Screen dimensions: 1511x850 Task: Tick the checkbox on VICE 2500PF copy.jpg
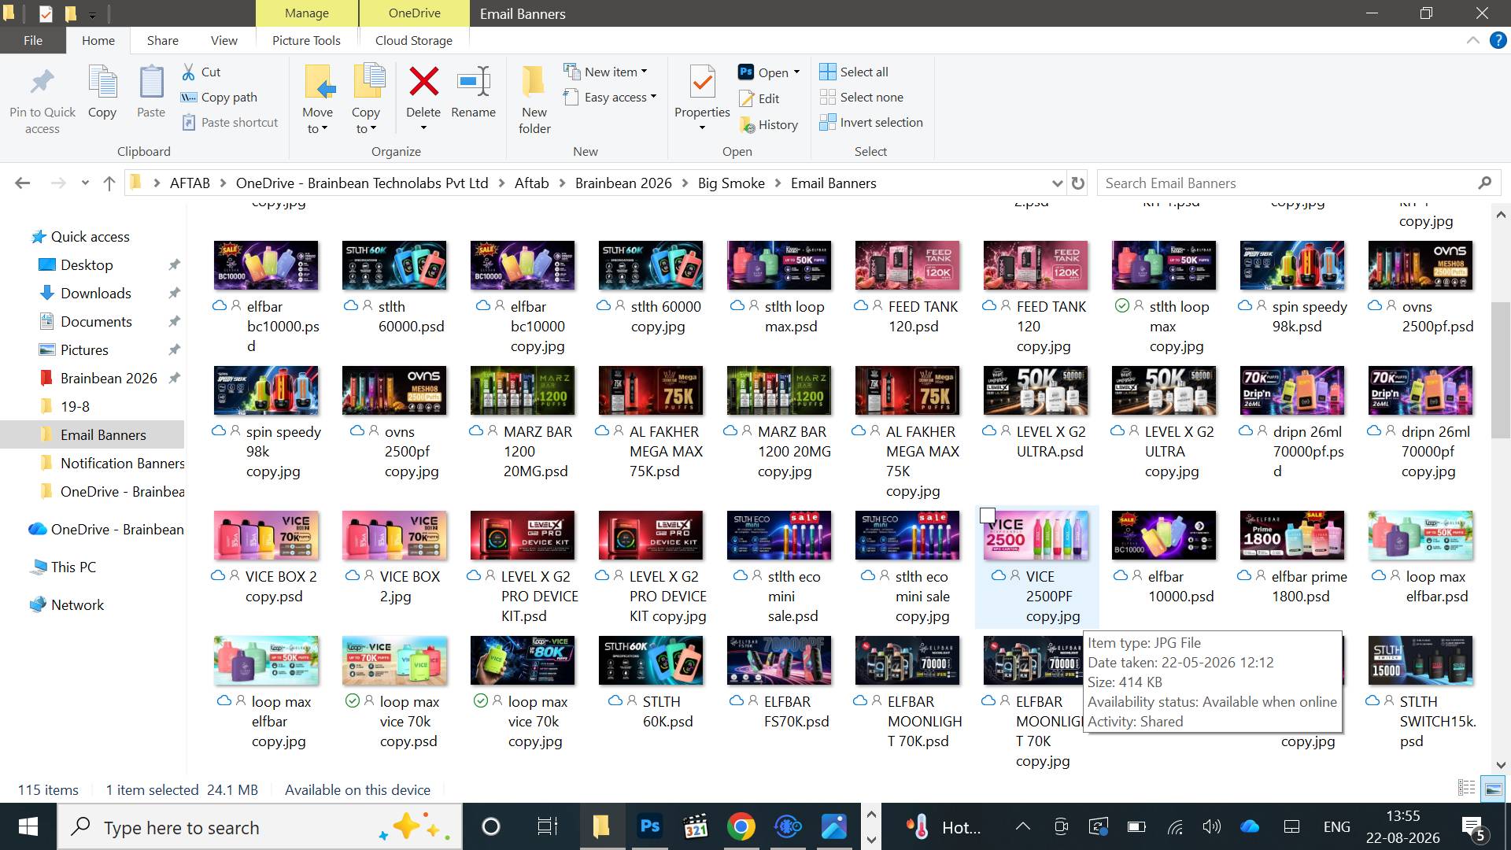click(988, 516)
